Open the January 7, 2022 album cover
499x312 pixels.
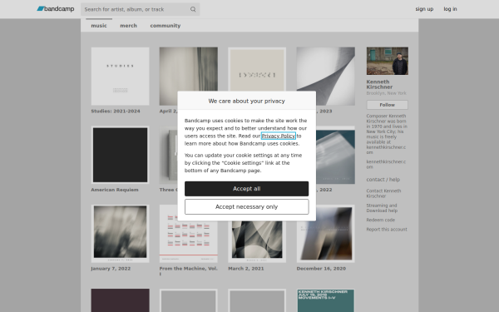click(120, 234)
